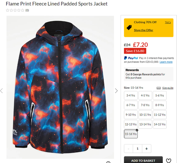Decrease quantity with minus button
The height and width of the screenshot is (163, 177).
point(128,149)
